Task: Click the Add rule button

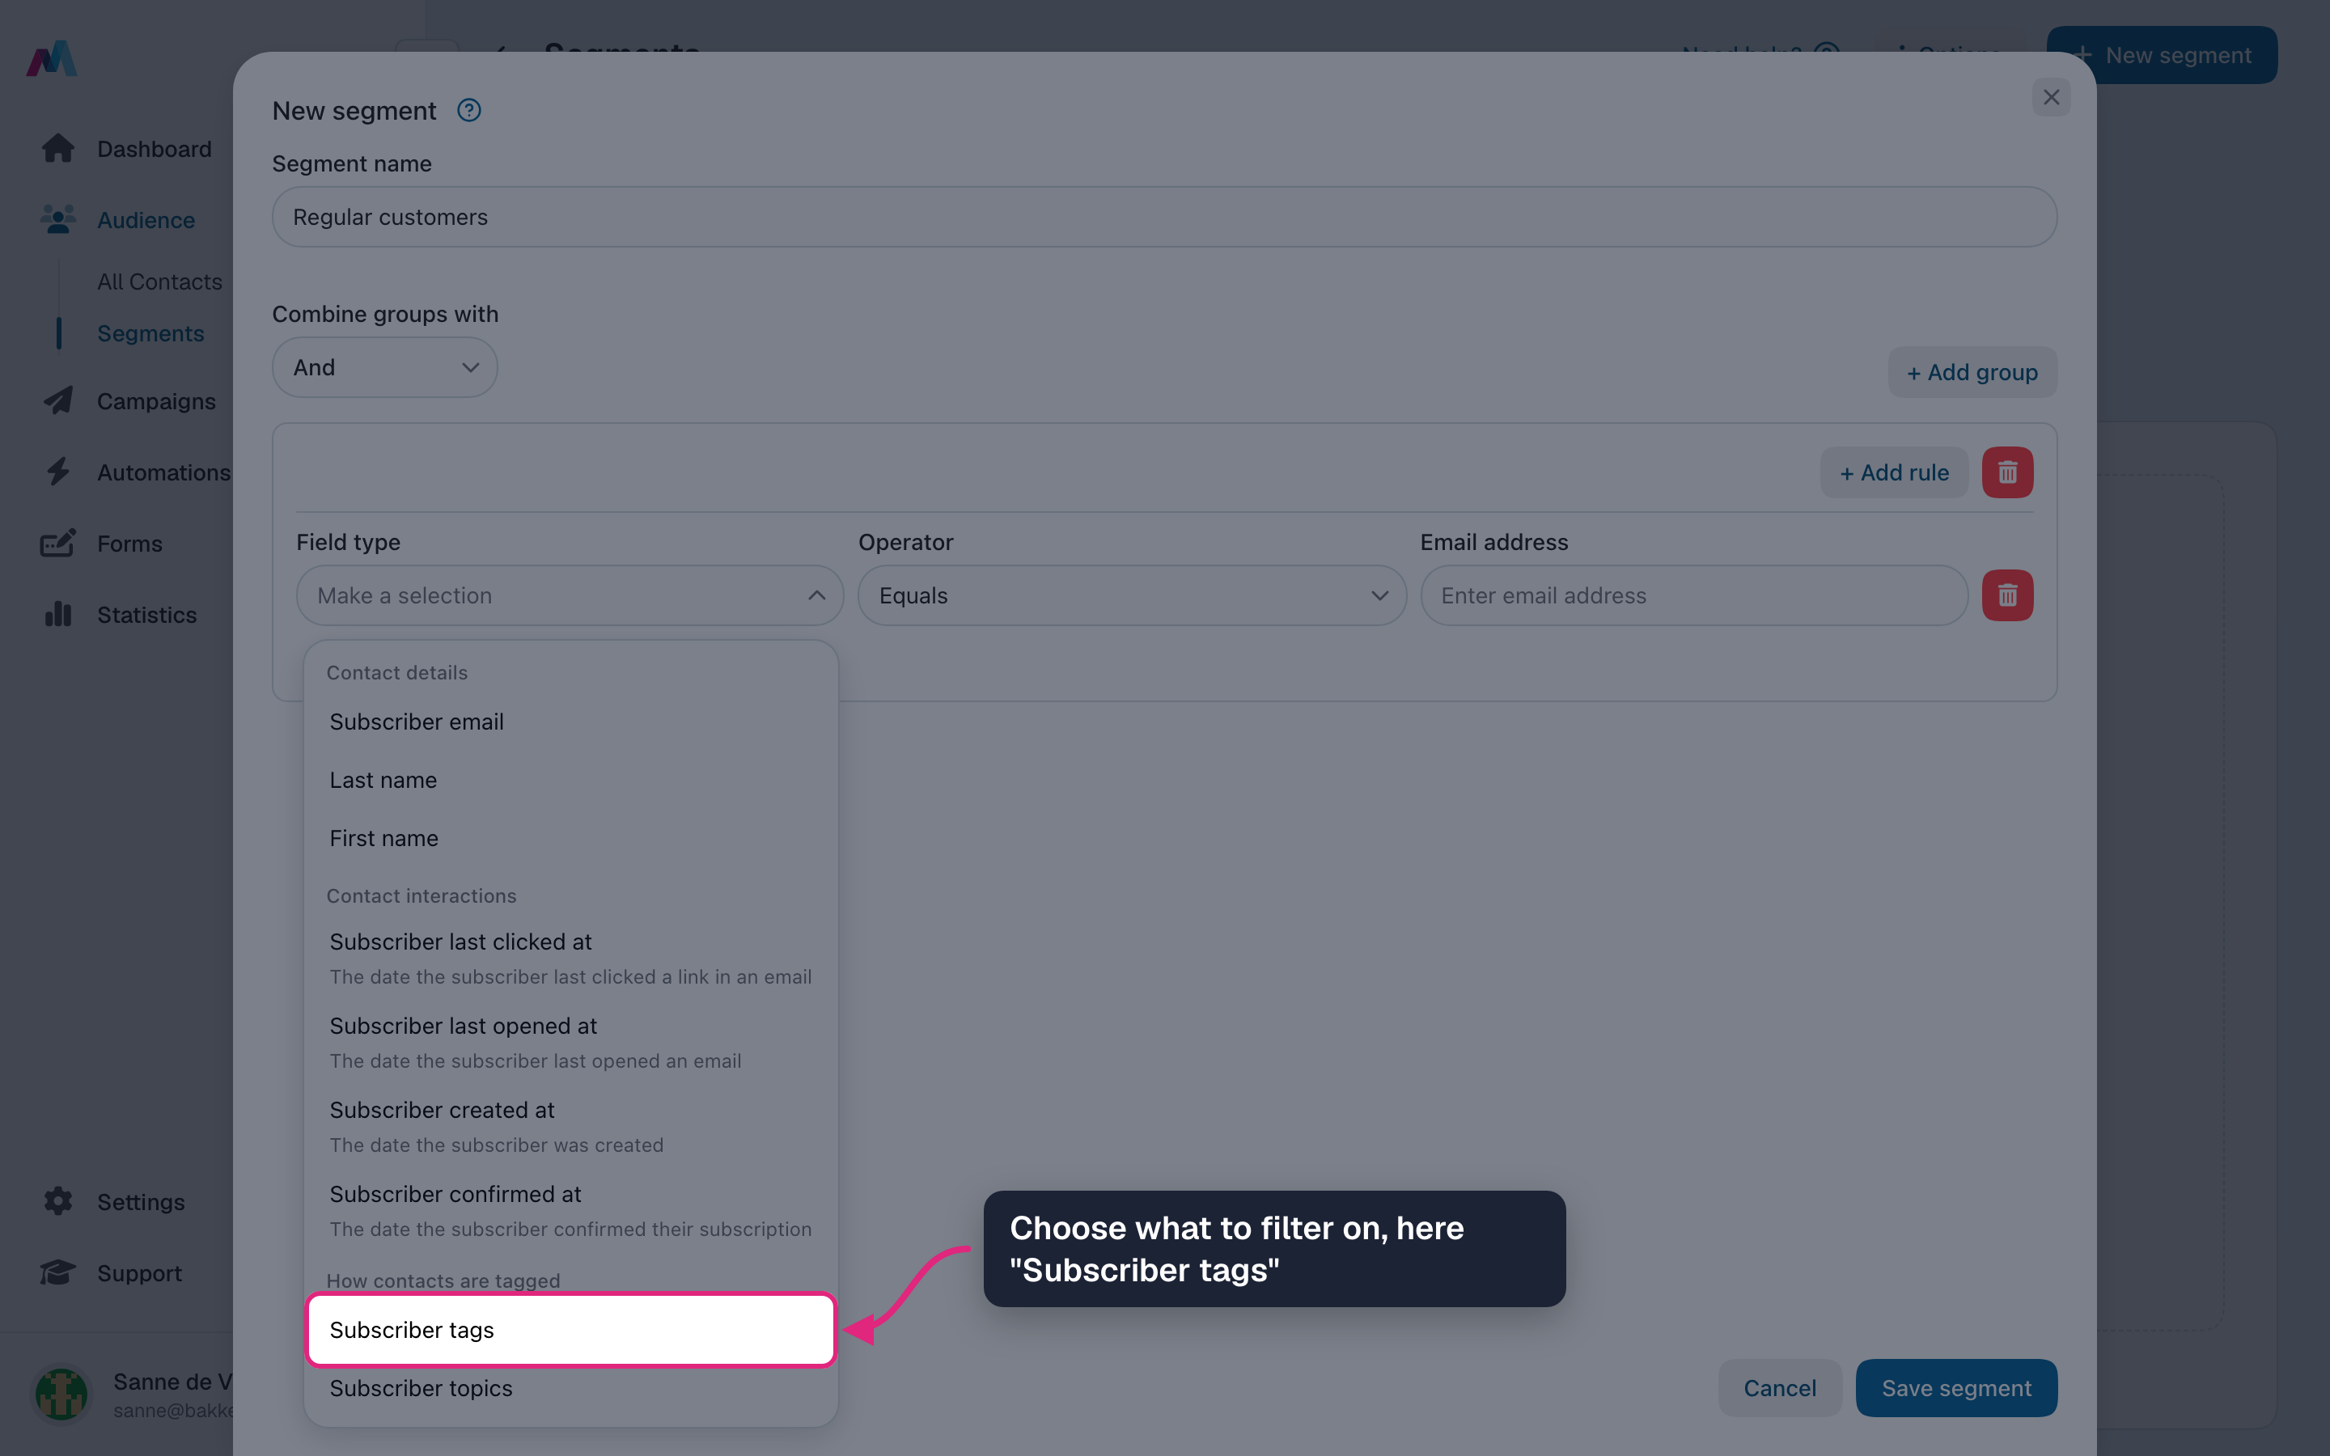Action: pos(1894,473)
